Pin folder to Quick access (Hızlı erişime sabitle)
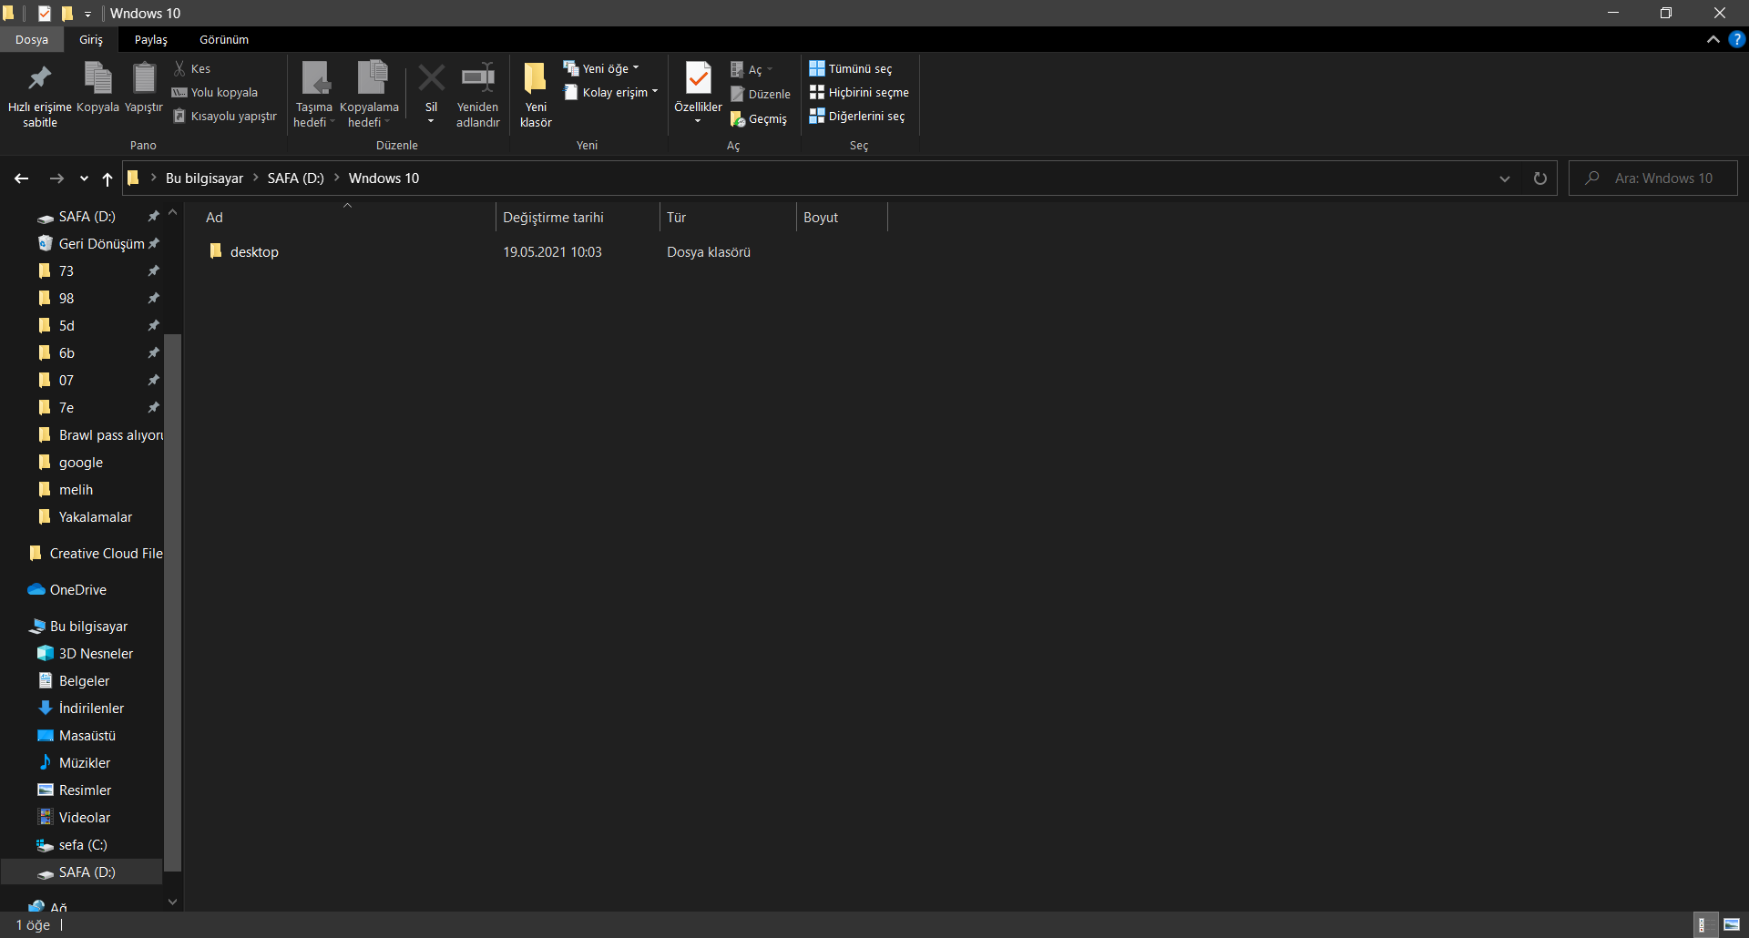The image size is (1749, 938). pyautogui.click(x=40, y=95)
